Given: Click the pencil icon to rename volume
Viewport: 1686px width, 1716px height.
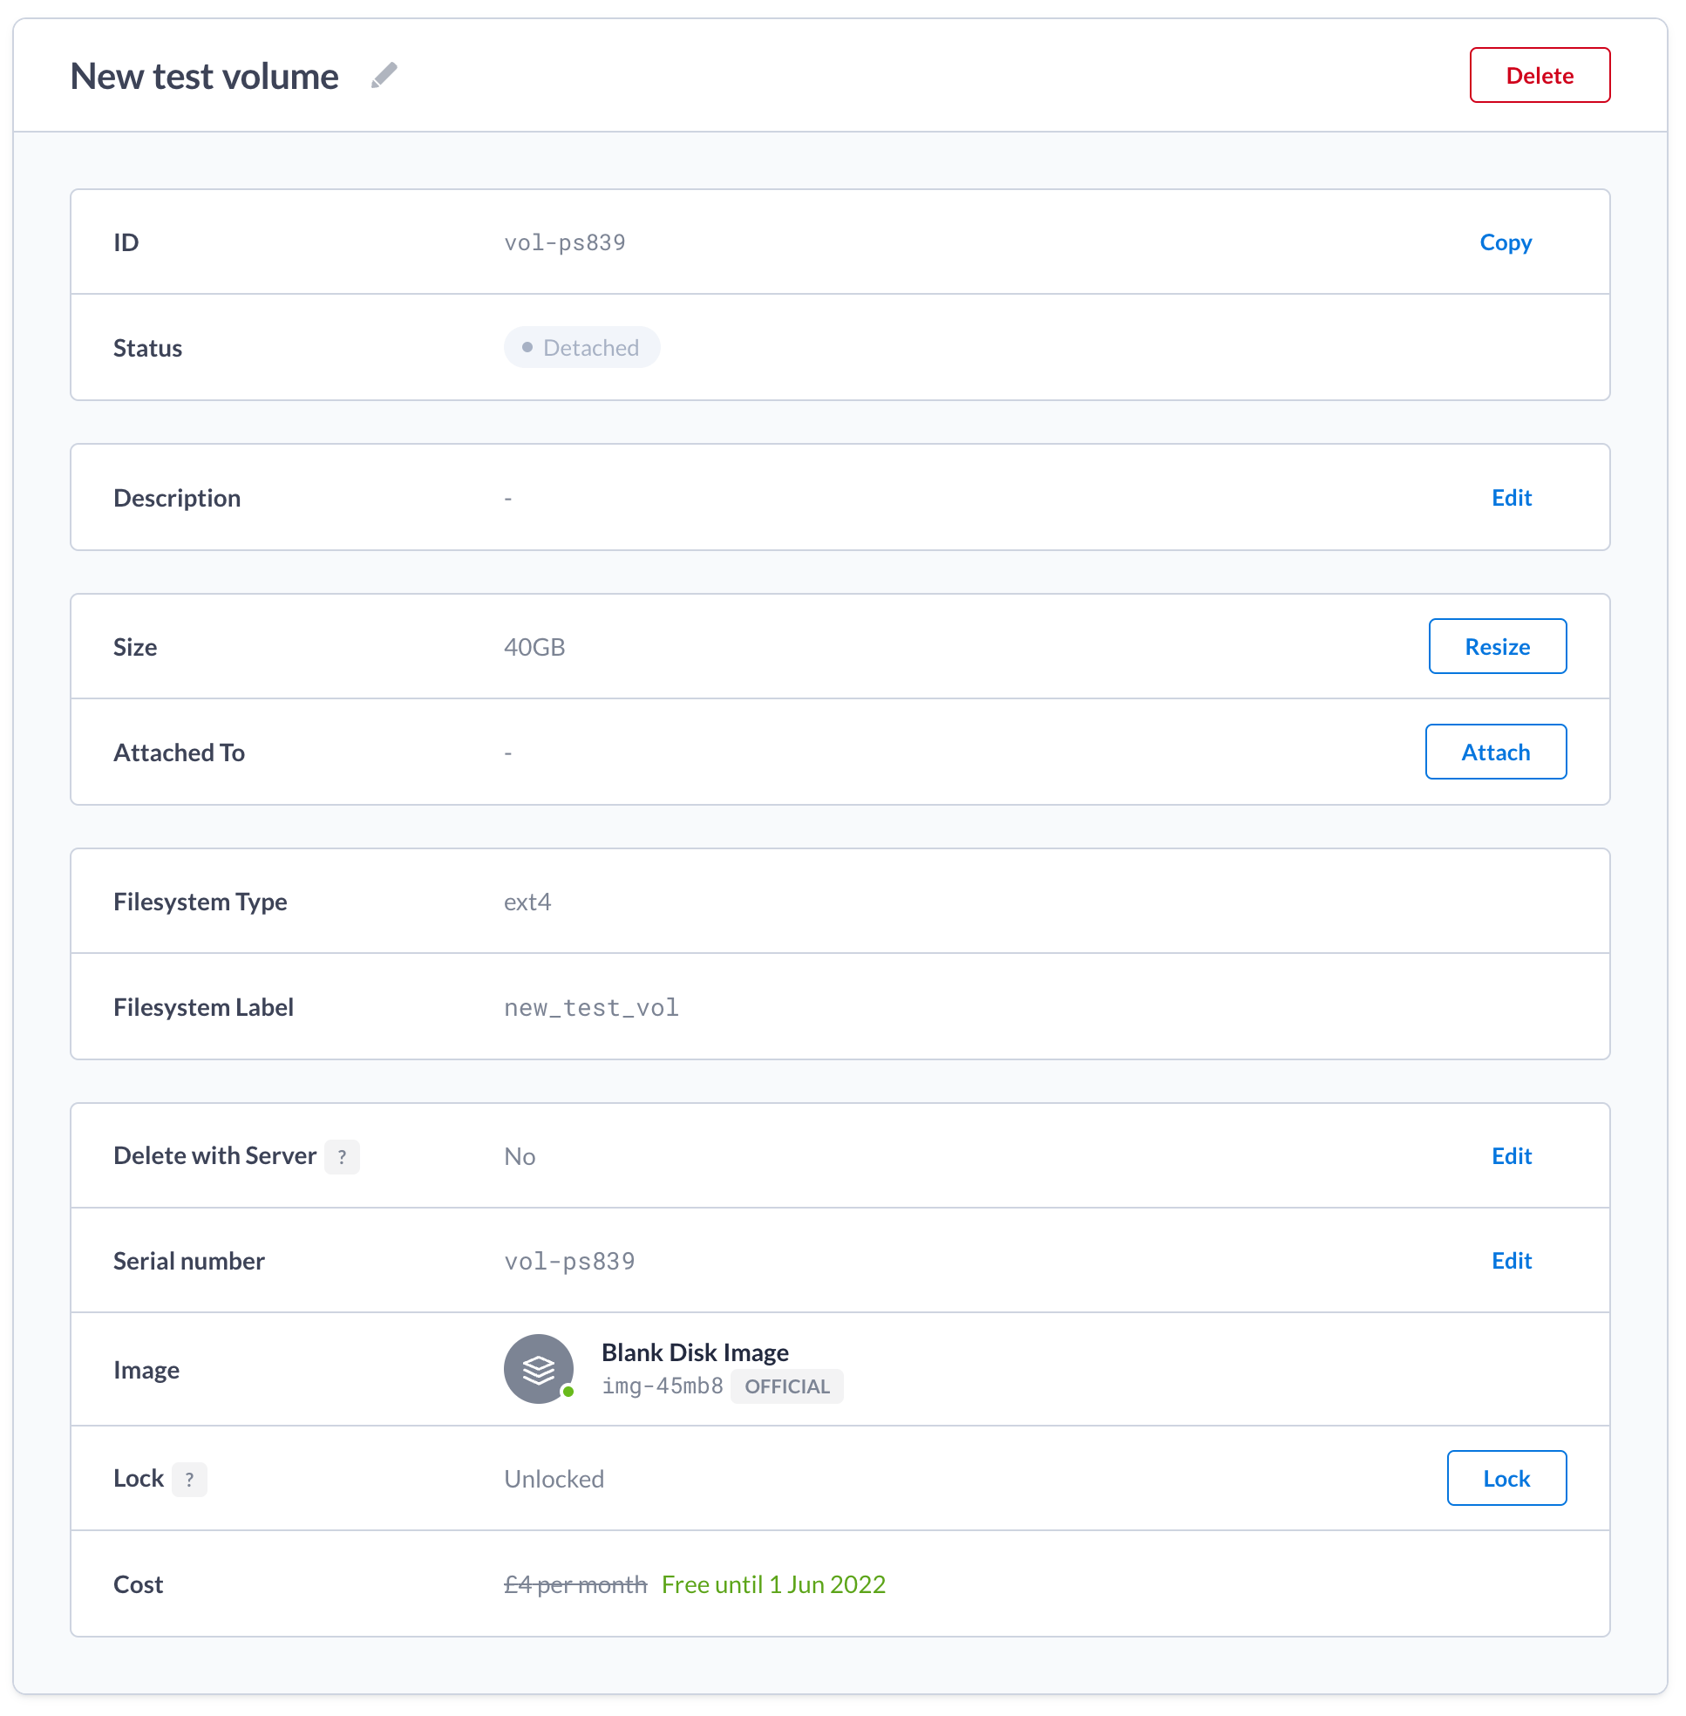Looking at the screenshot, I should tap(384, 76).
